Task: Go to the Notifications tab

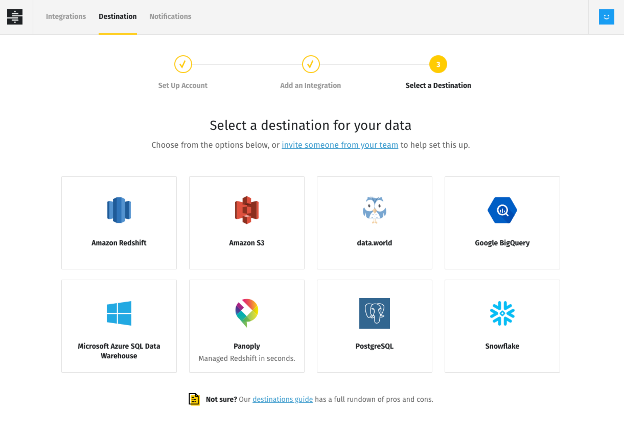Action: point(170,16)
